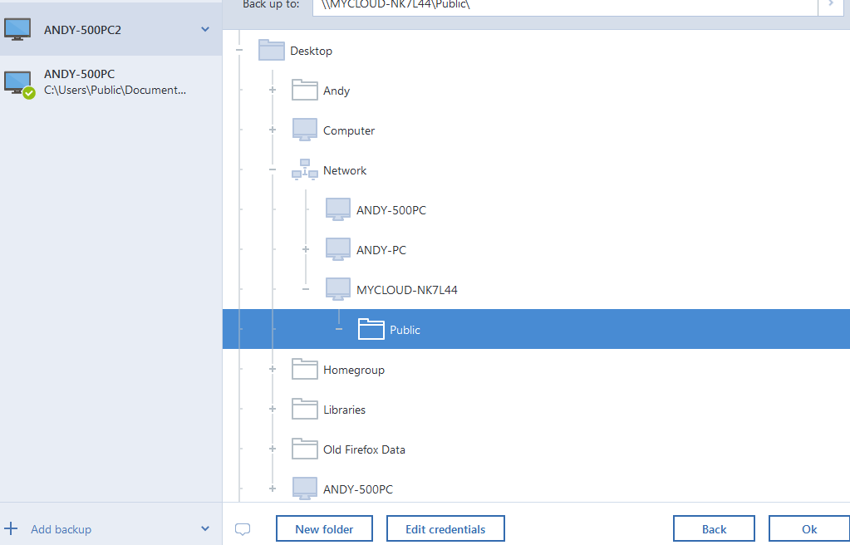The image size is (850, 545).
Task: Expand the Andy folder node
Action: (x=273, y=91)
